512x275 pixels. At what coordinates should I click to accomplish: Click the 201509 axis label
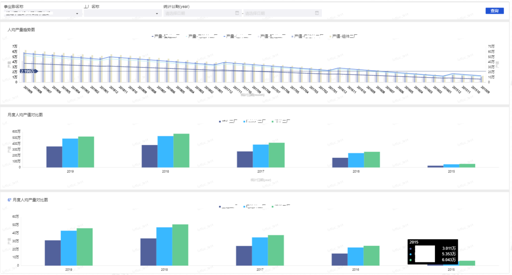[x=485, y=90]
